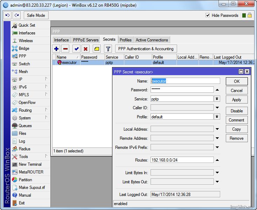Open Bridge in sidebar
This screenshot has width=257, height=210.
pos(30,48)
